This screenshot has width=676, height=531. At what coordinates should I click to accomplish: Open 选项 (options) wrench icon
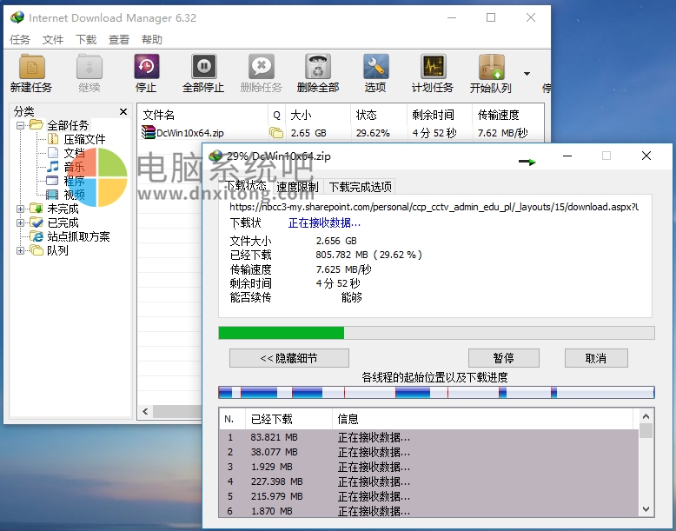[x=375, y=67]
